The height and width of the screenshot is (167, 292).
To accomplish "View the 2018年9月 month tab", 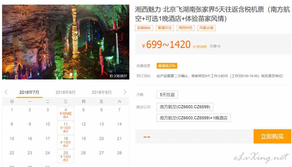I will pos(102,92).
